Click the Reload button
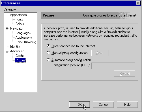The image size is (142, 112). 124,74
